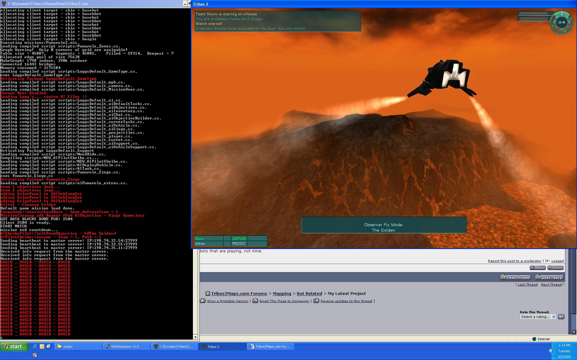This screenshot has height=360, width=577.
Task: Click the IP Logged link
Action: [557, 261]
